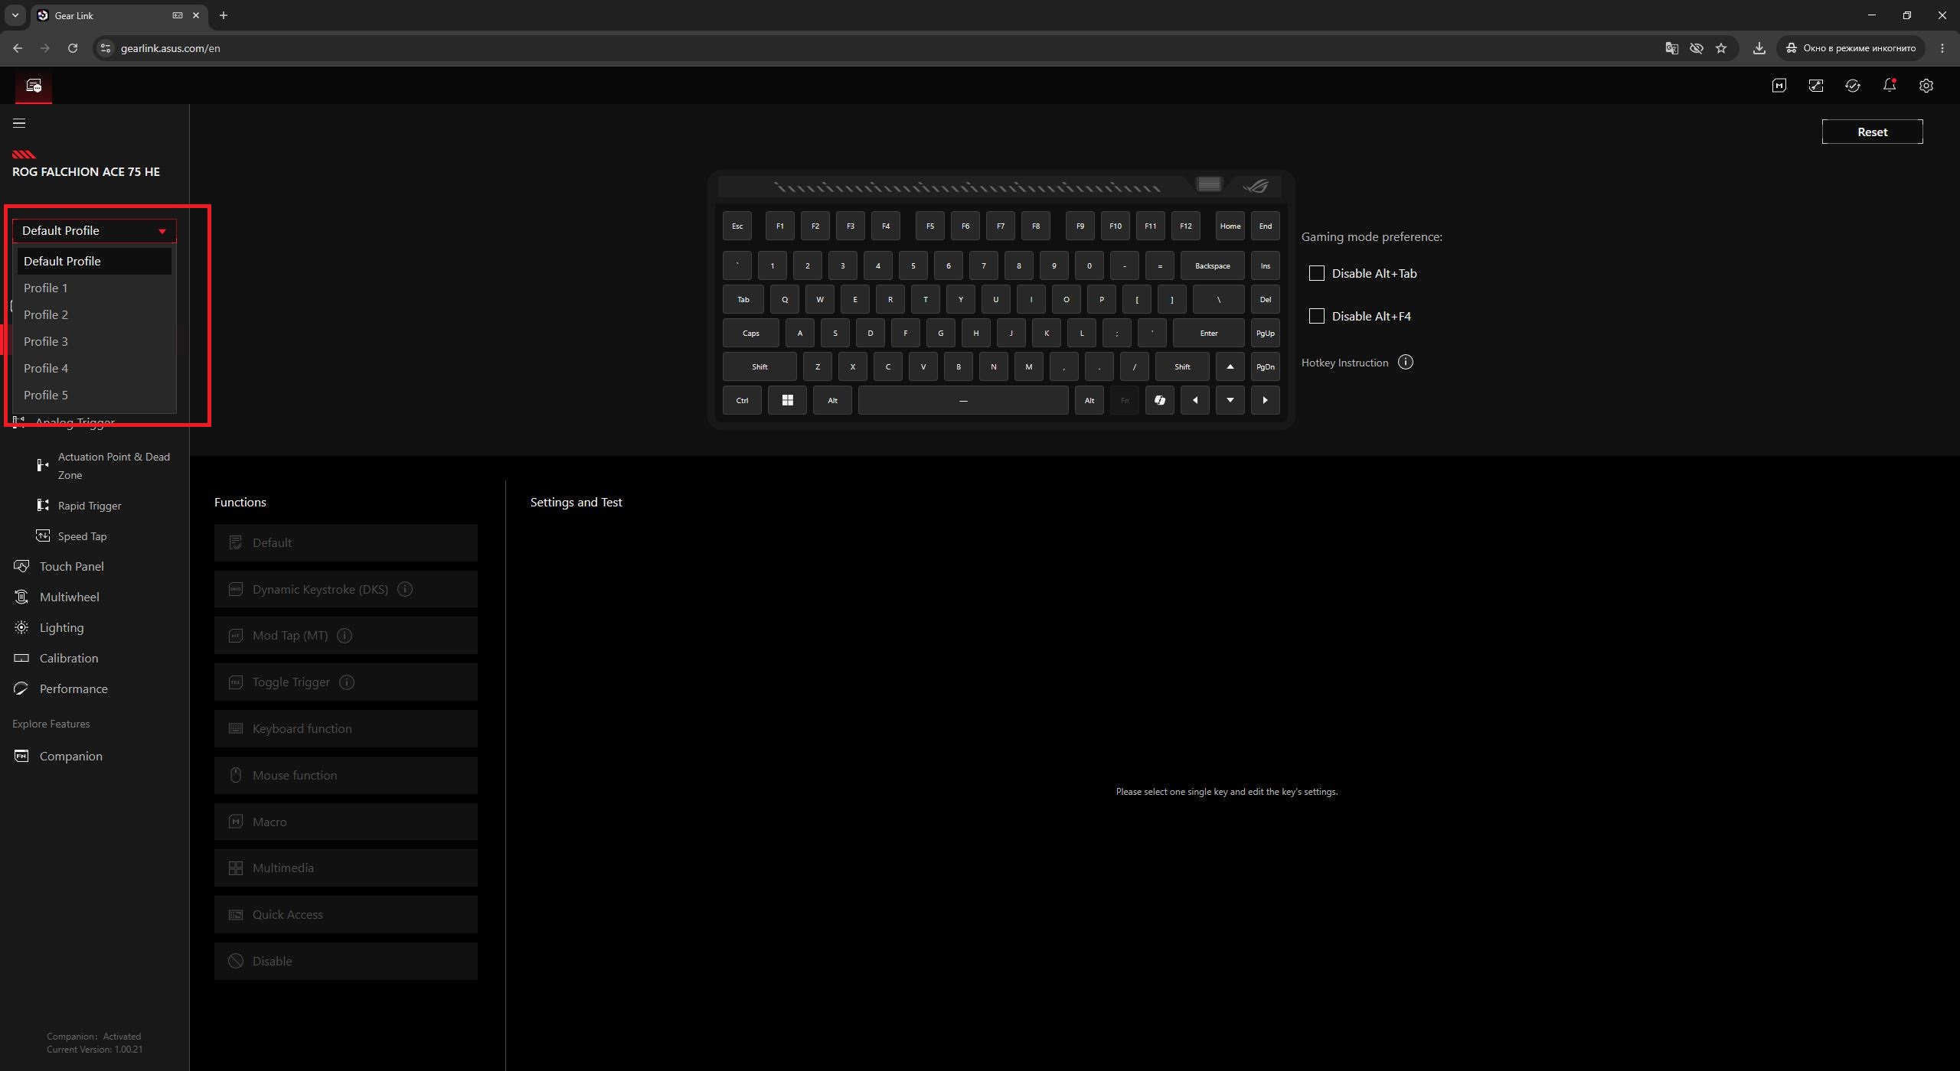Go to the Multiwheel sidebar section
The image size is (1960, 1071).
click(69, 597)
